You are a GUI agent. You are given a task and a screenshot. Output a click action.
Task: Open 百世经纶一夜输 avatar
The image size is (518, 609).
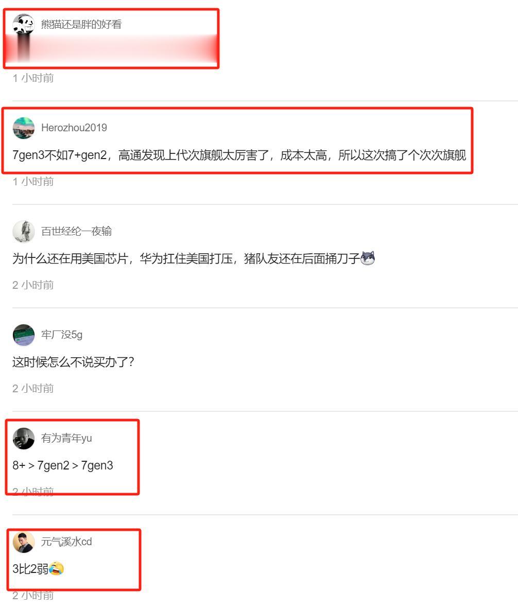pos(23,231)
